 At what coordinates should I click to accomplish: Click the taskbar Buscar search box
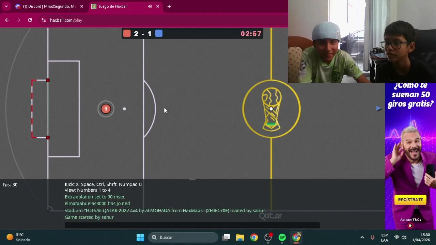[183, 238]
